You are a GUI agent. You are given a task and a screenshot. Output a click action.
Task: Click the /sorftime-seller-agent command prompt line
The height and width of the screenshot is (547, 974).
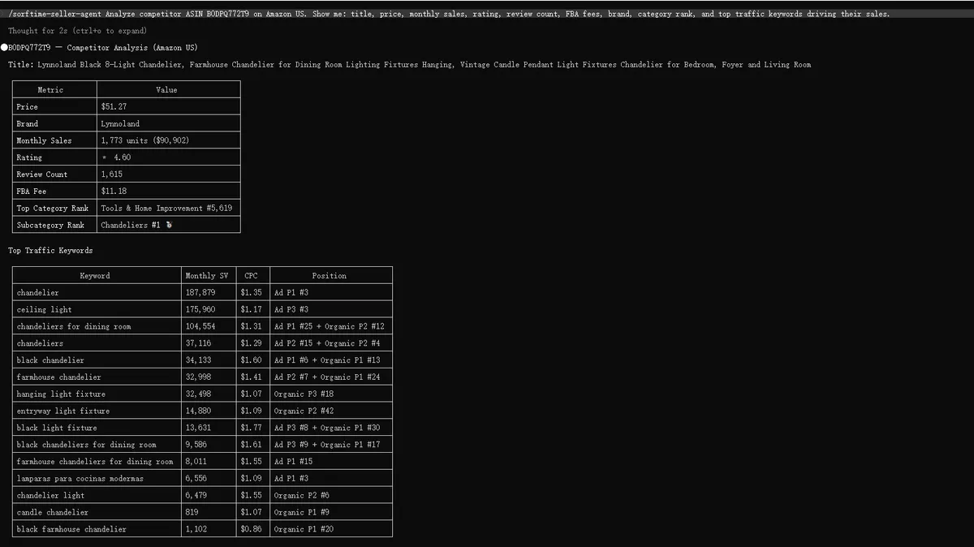pos(449,14)
